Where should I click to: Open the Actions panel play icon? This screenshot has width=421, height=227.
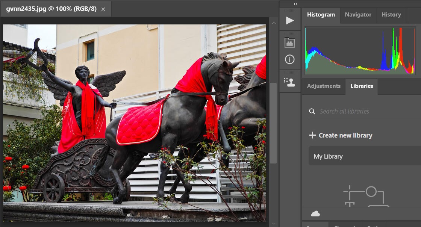pos(289,20)
